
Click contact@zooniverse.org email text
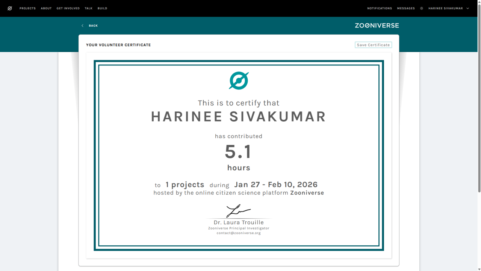(x=239, y=233)
